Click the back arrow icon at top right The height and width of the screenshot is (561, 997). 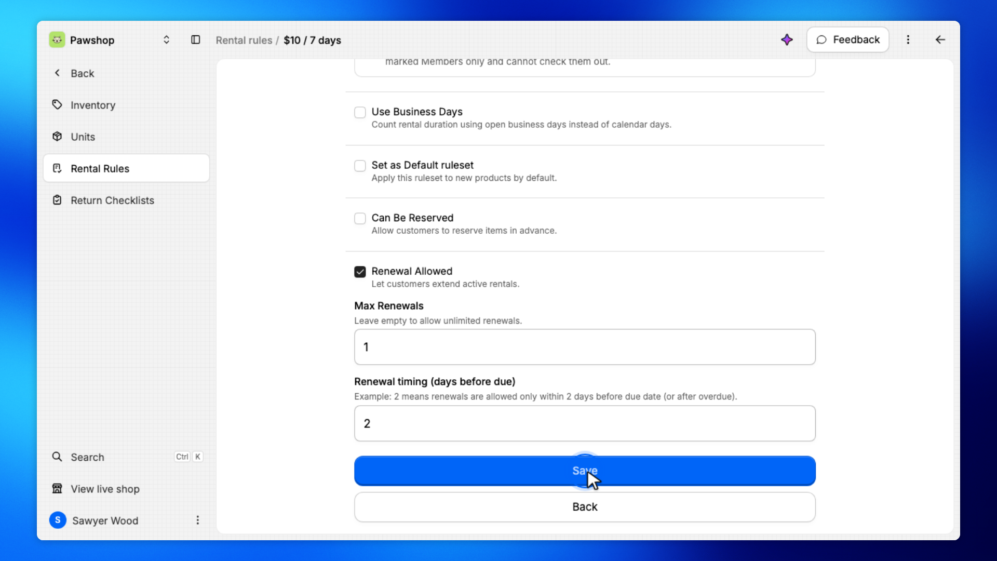click(940, 40)
